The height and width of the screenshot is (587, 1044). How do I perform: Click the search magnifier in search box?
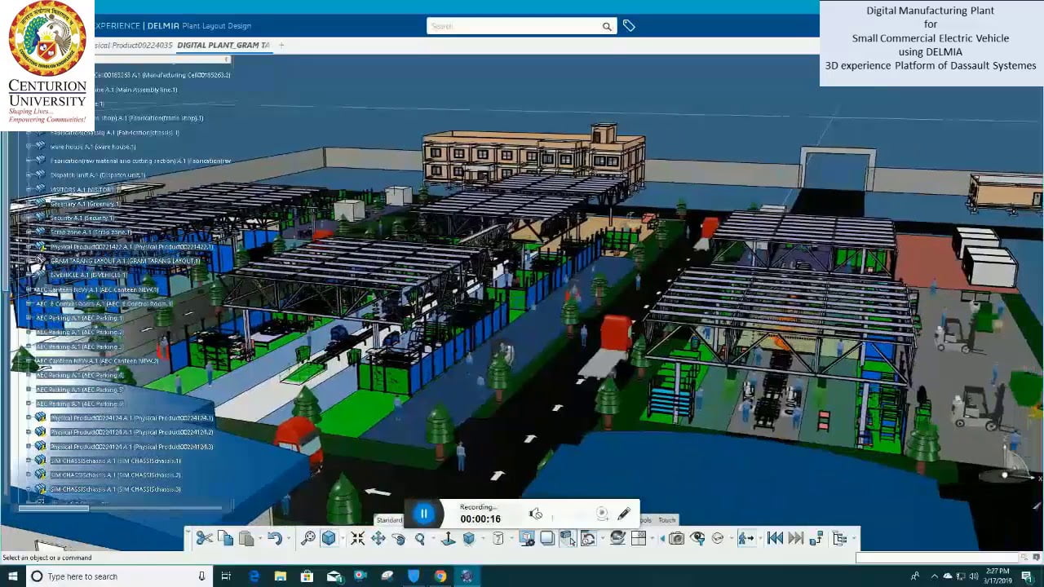tap(607, 26)
